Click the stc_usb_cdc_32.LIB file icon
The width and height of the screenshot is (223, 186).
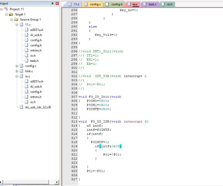[21, 107]
